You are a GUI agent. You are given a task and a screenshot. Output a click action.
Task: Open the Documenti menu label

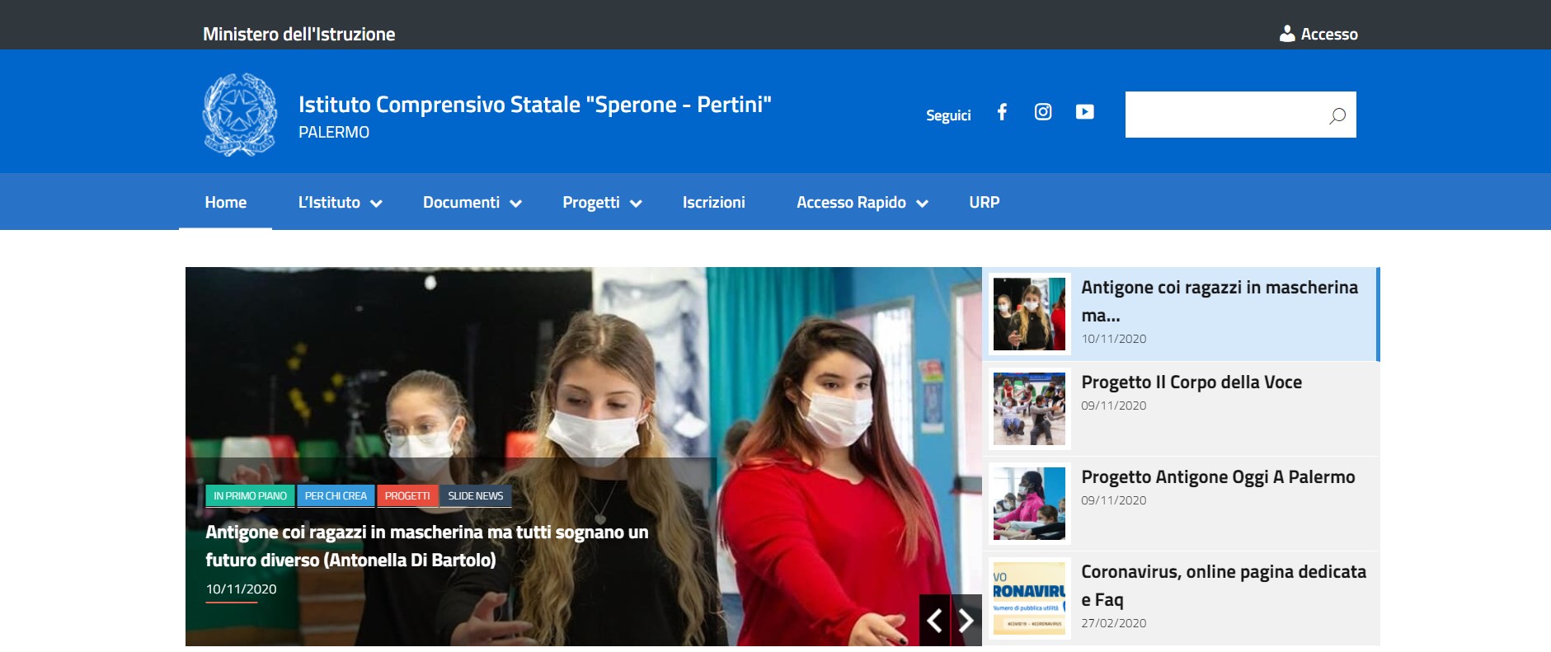461,202
